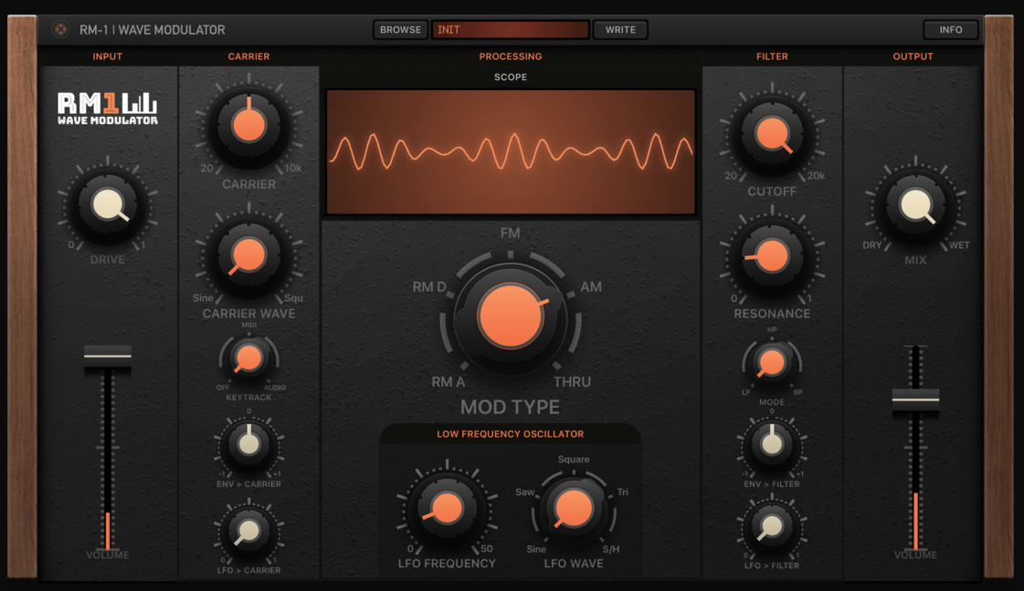Click the "50" mark on LFO Frequency knob
The width and height of the screenshot is (1024, 591).
click(x=487, y=549)
